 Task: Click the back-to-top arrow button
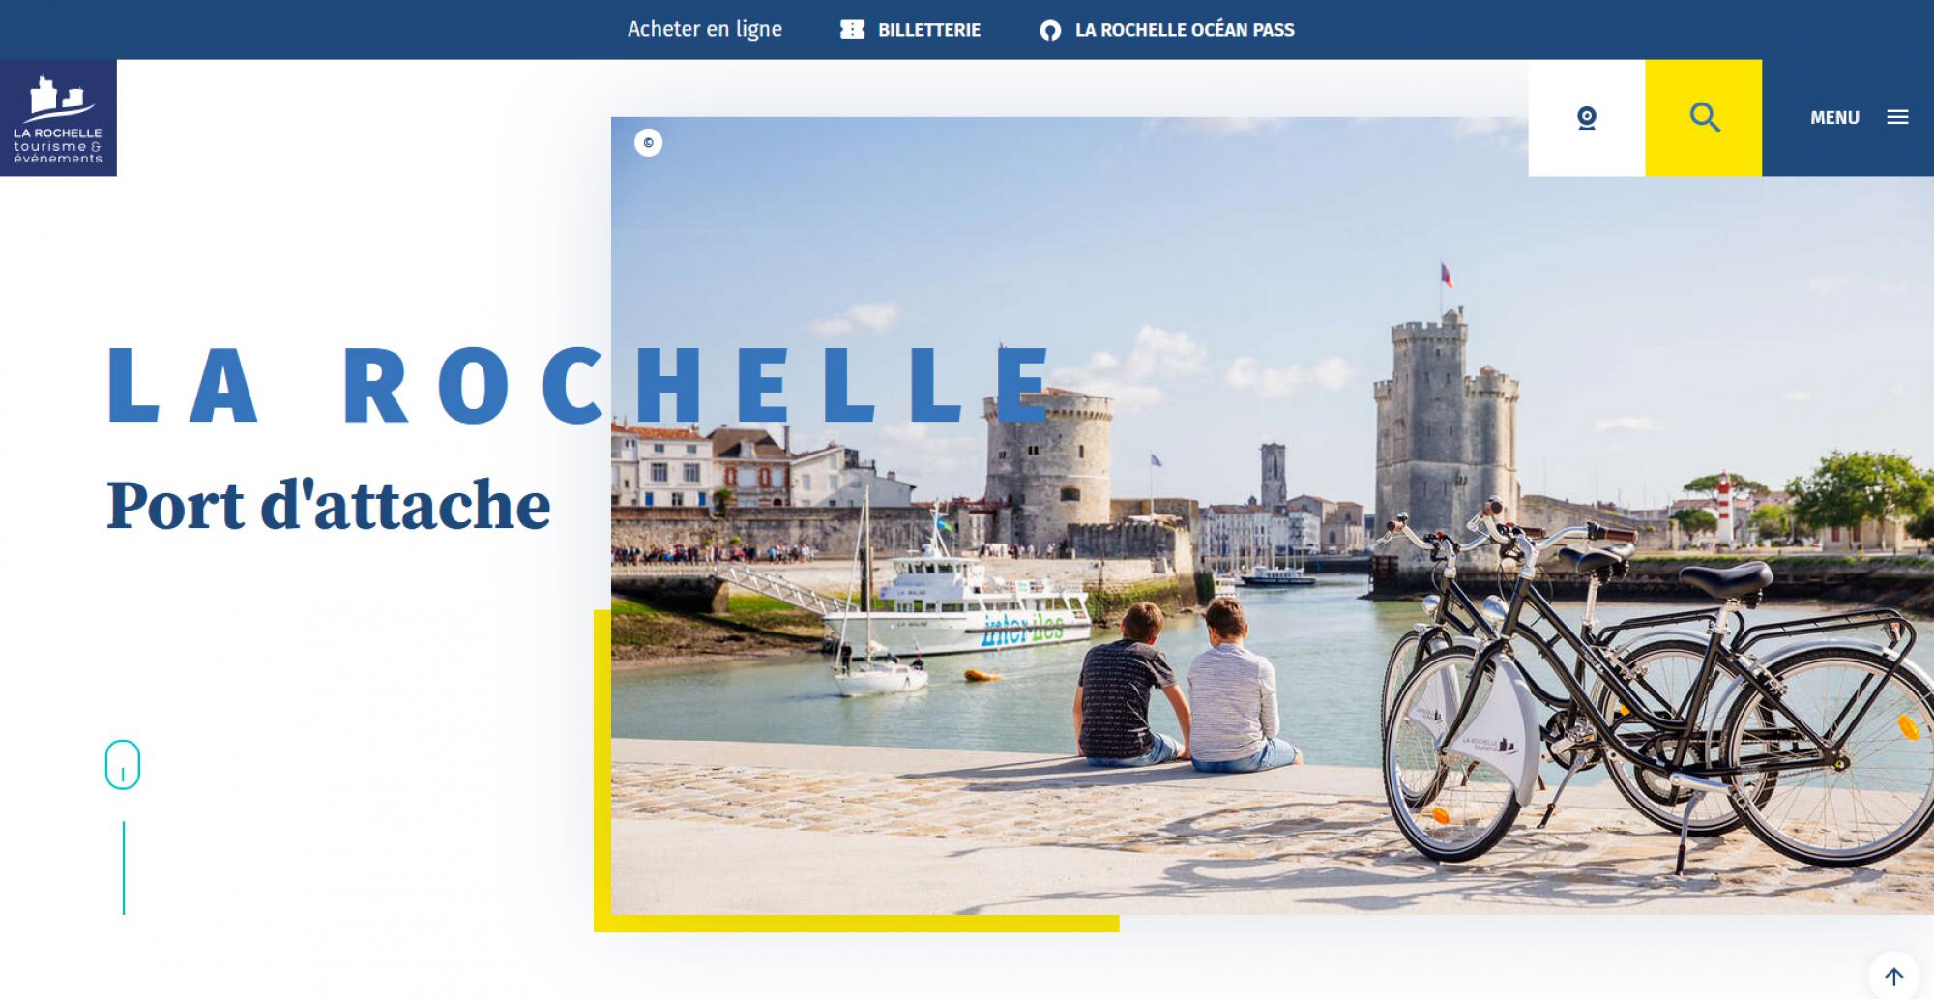point(1893,977)
